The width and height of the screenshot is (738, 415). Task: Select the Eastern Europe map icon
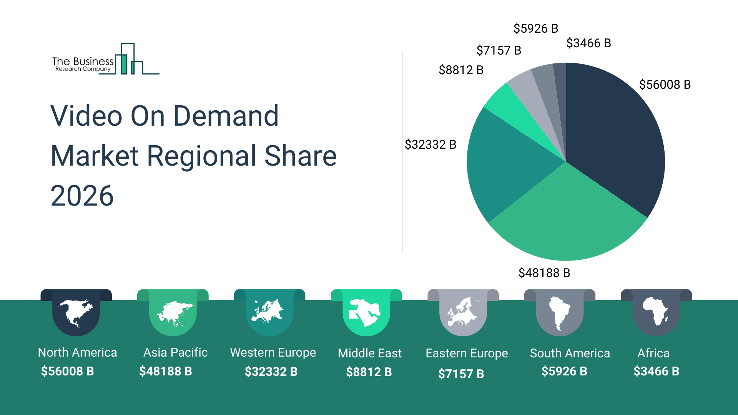click(463, 313)
